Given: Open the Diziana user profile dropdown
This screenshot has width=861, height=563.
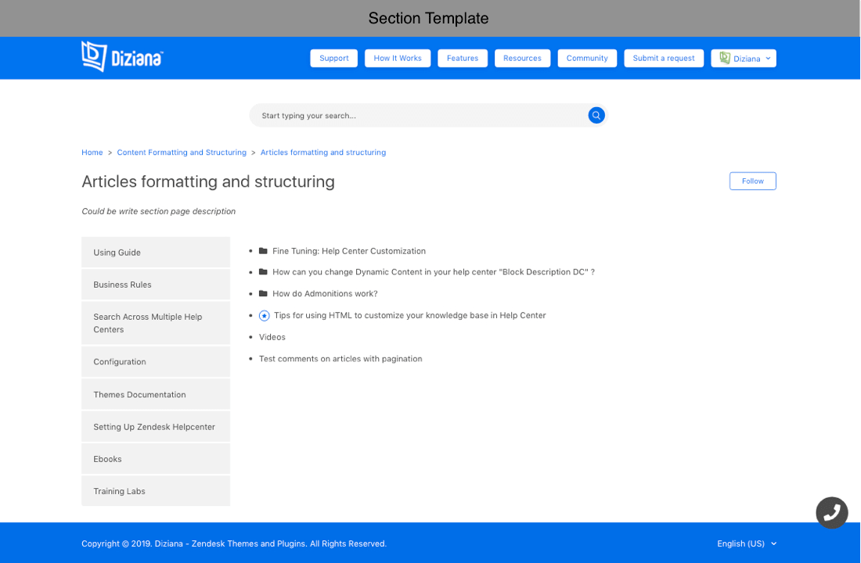Looking at the screenshot, I should pos(744,58).
